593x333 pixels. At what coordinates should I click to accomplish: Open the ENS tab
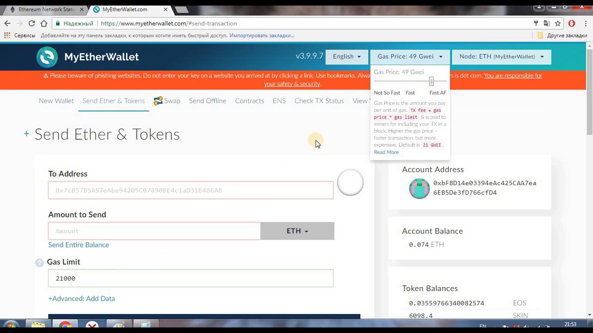[279, 101]
